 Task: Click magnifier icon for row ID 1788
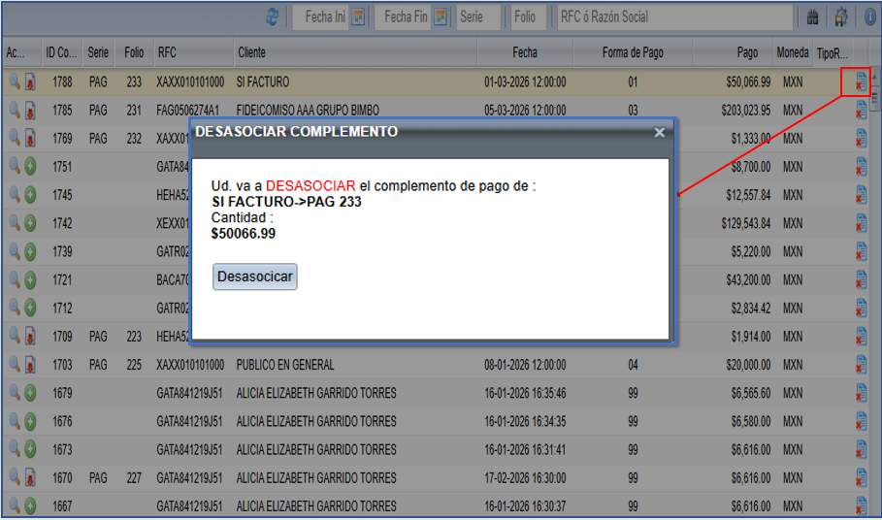14,82
